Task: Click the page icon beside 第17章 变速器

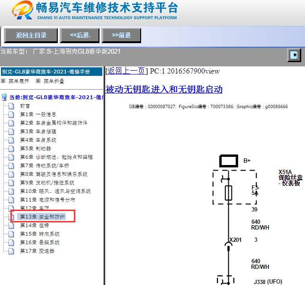Action: click(11, 251)
